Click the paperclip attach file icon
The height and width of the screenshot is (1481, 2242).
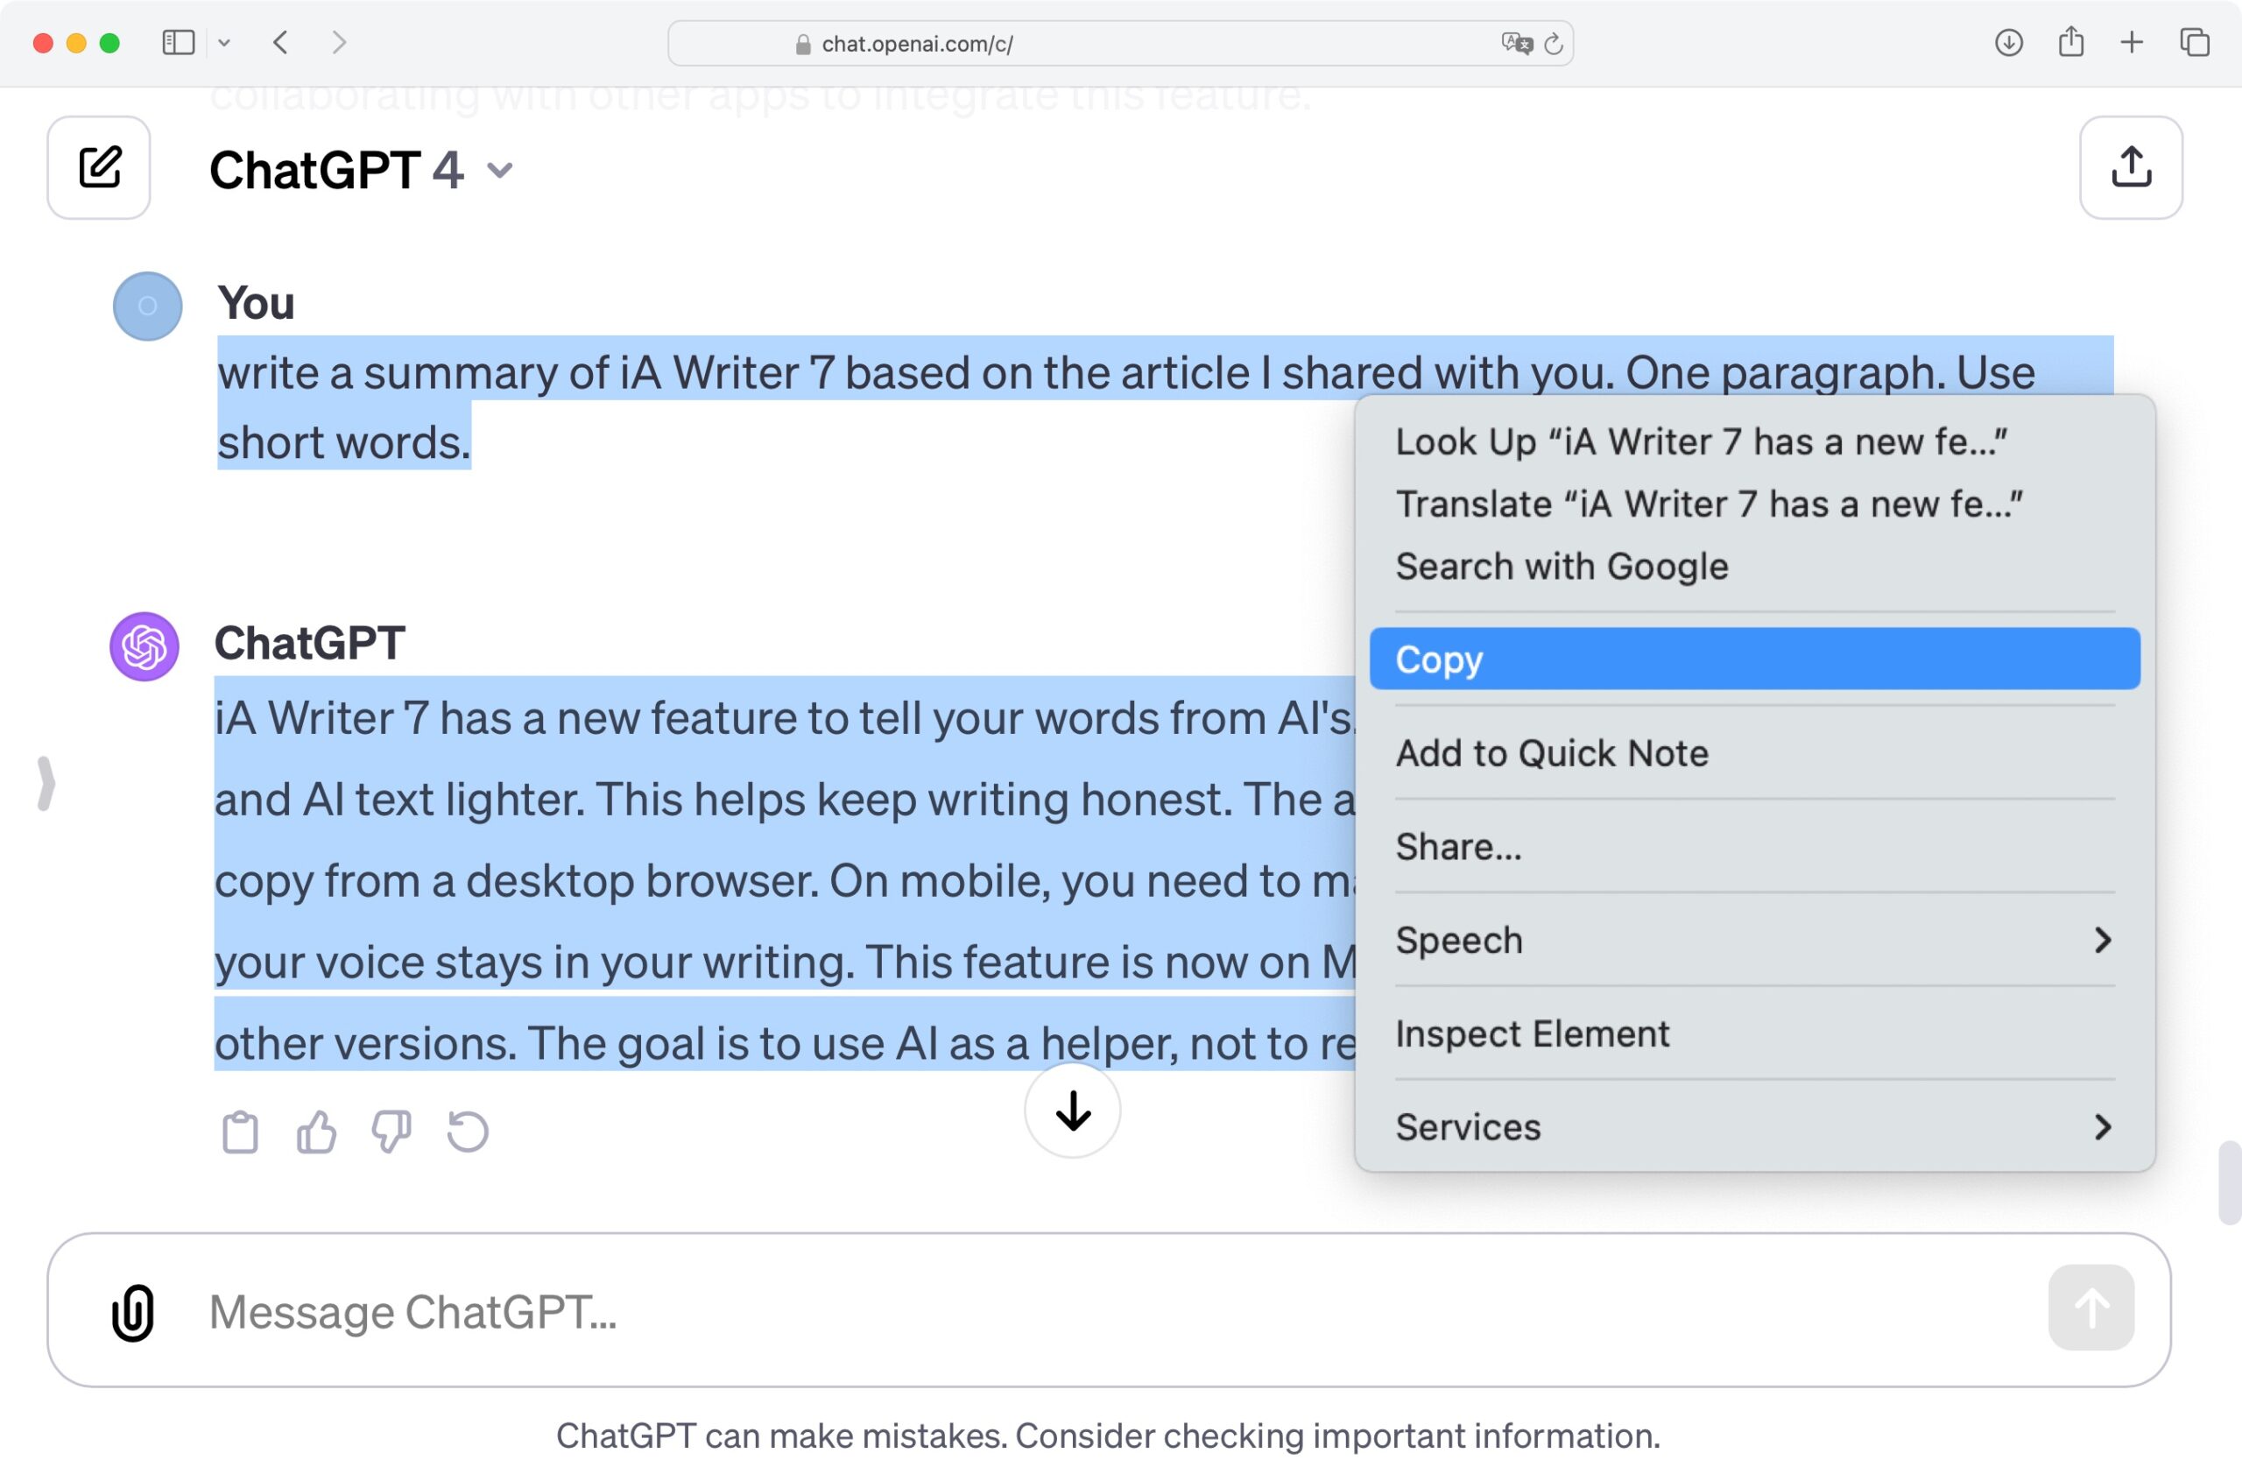coord(133,1311)
